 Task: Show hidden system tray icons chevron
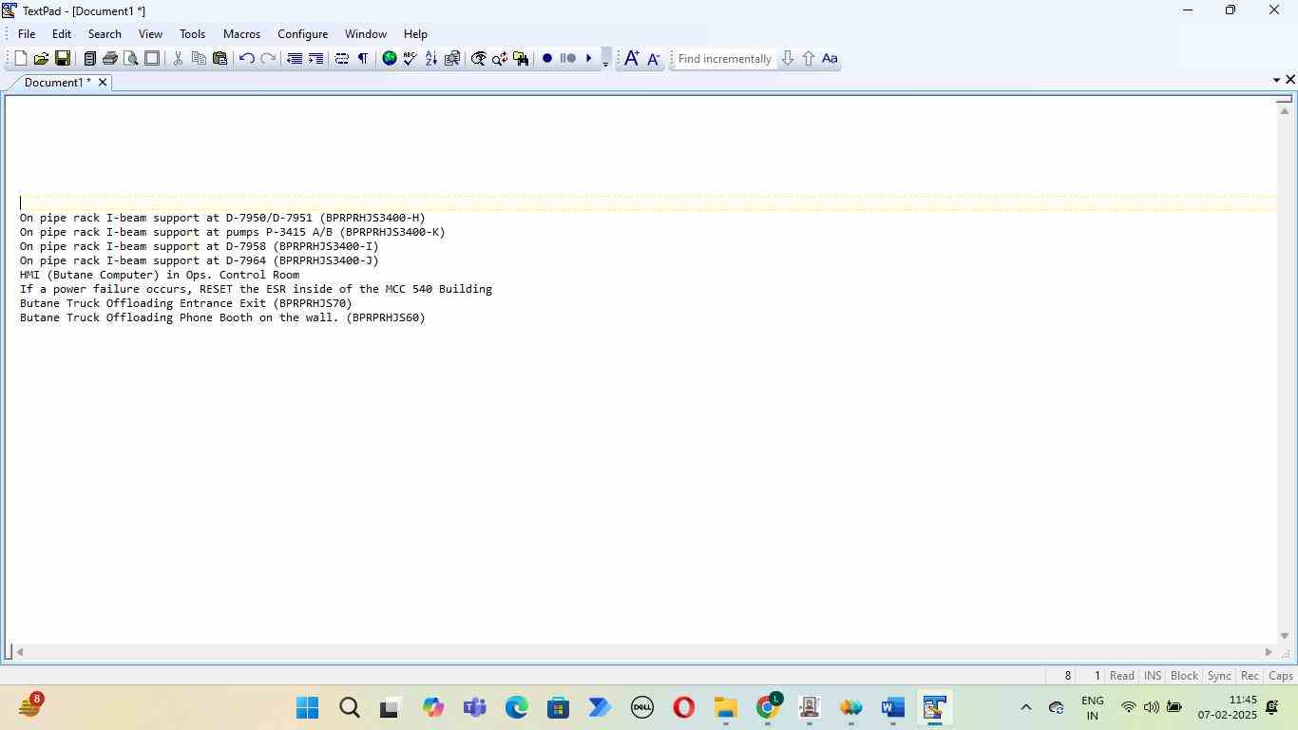point(1025,707)
